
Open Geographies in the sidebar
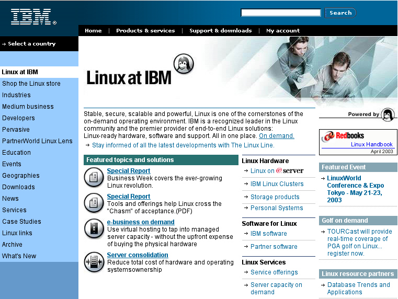pyautogui.click(x=21, y=176)
